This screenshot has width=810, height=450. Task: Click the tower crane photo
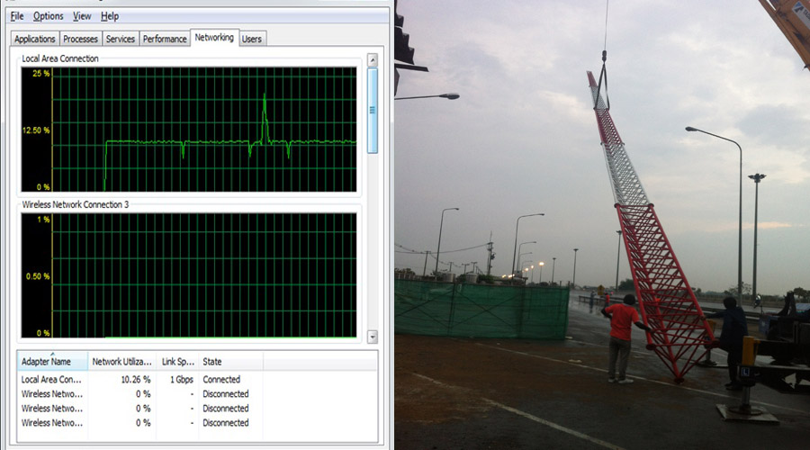point(602,225)
